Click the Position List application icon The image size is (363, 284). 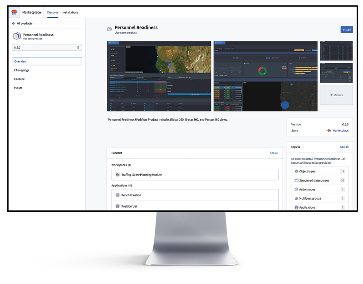click(x=118, y=206)
